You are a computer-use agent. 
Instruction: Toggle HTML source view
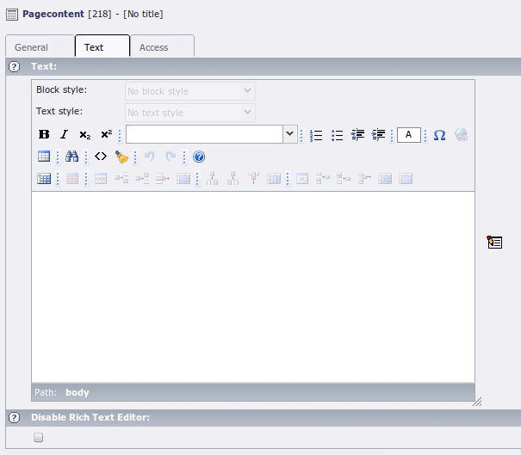(101, 157)
